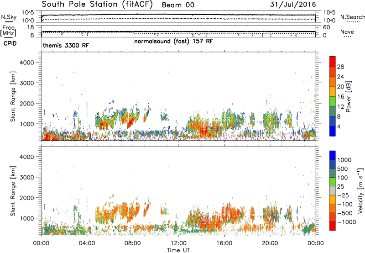Click the 'N.Sky' legend label
The width and height of the screenshot is (365, 253).
tap(9, 17)
